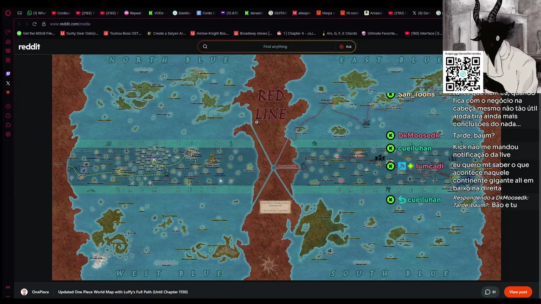541x304 pixels.
Task: Open '(180) Interface' YouTube bookmark
Action: (423, 33)
